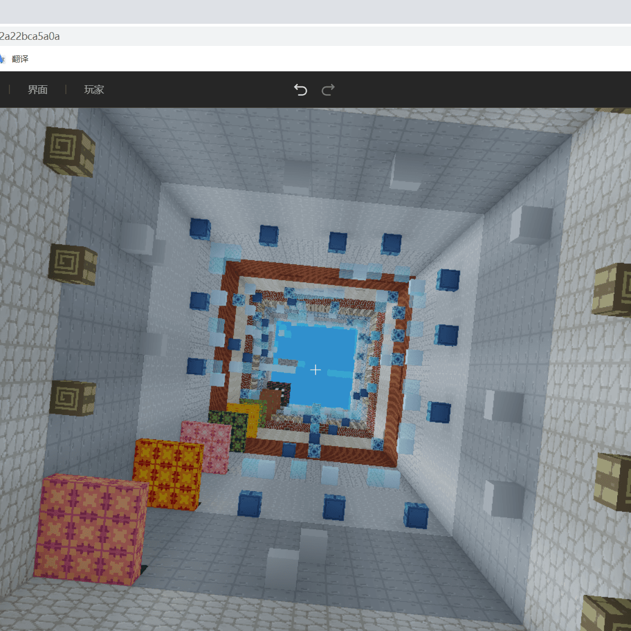
Task: Open the 玩家 menu
Action: (94, 89)
